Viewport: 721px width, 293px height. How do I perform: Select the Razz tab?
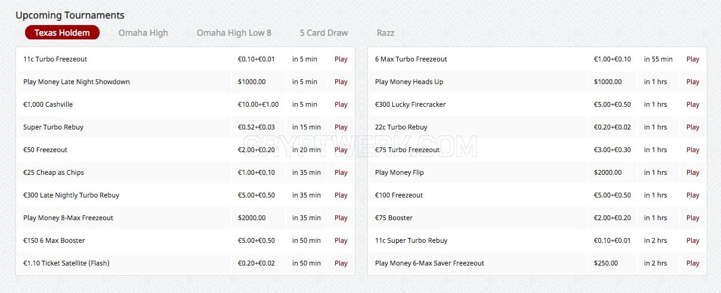[x=385, y=33]
